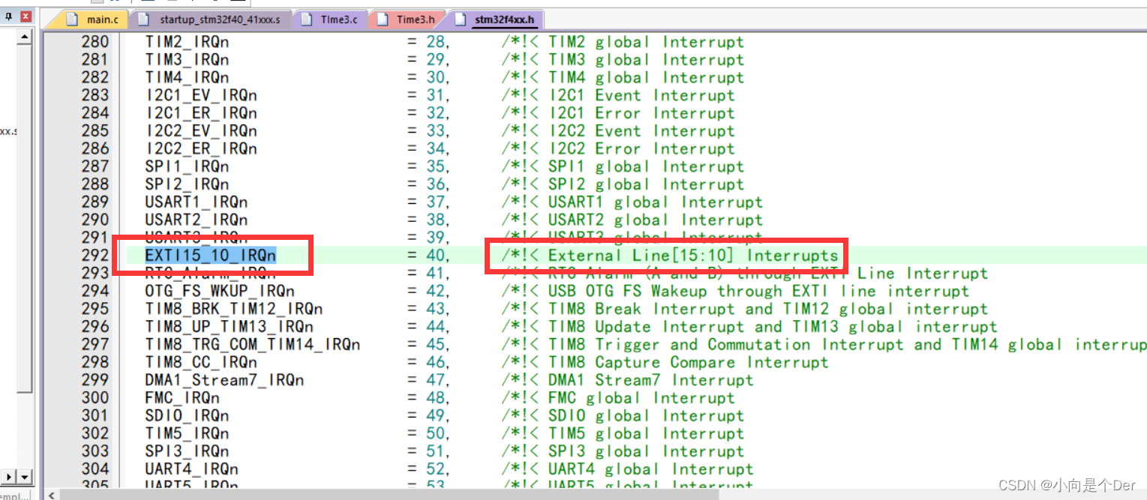Click line number 300 in the gutter
This screenshot has height=500, width=1147.
point(95,398)
